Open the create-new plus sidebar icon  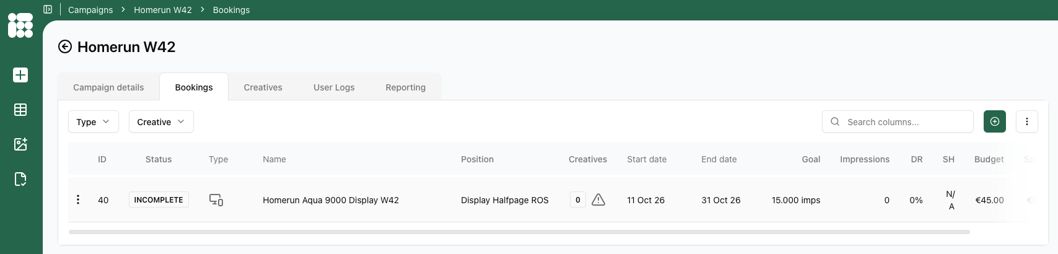20,75
